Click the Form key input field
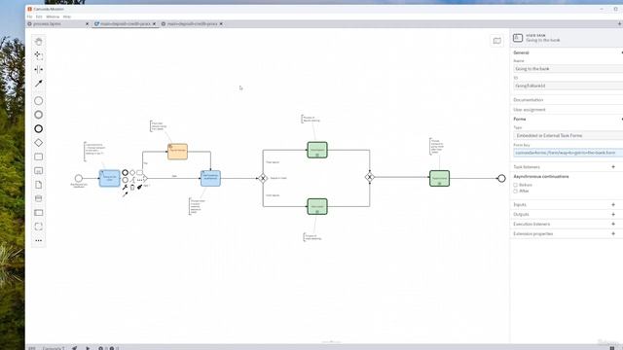Image resolution: width=623 pixels, height=350 pixels. 568,153
